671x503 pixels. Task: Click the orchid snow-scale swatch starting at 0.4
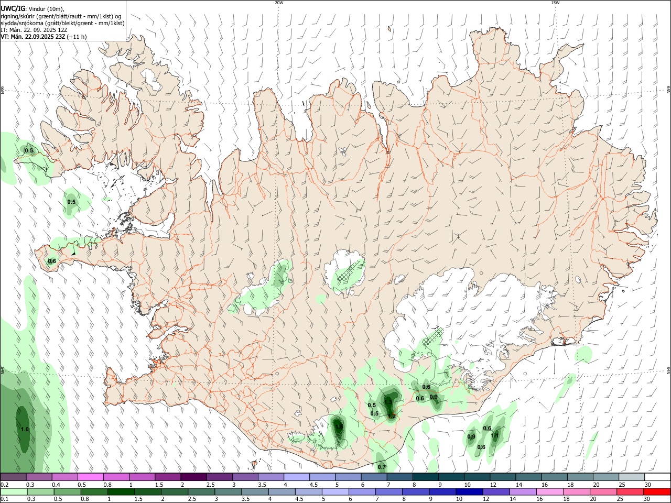pos(64,477)
